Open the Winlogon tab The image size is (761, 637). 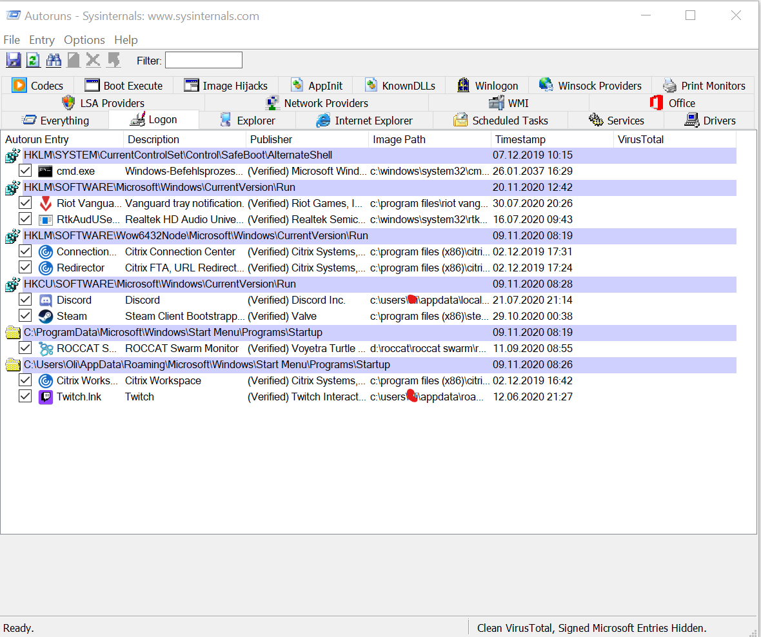coord(488,86)
